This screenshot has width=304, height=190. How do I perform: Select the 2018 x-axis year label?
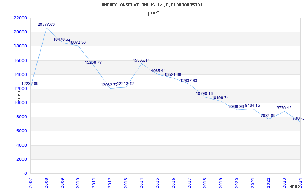205,183
